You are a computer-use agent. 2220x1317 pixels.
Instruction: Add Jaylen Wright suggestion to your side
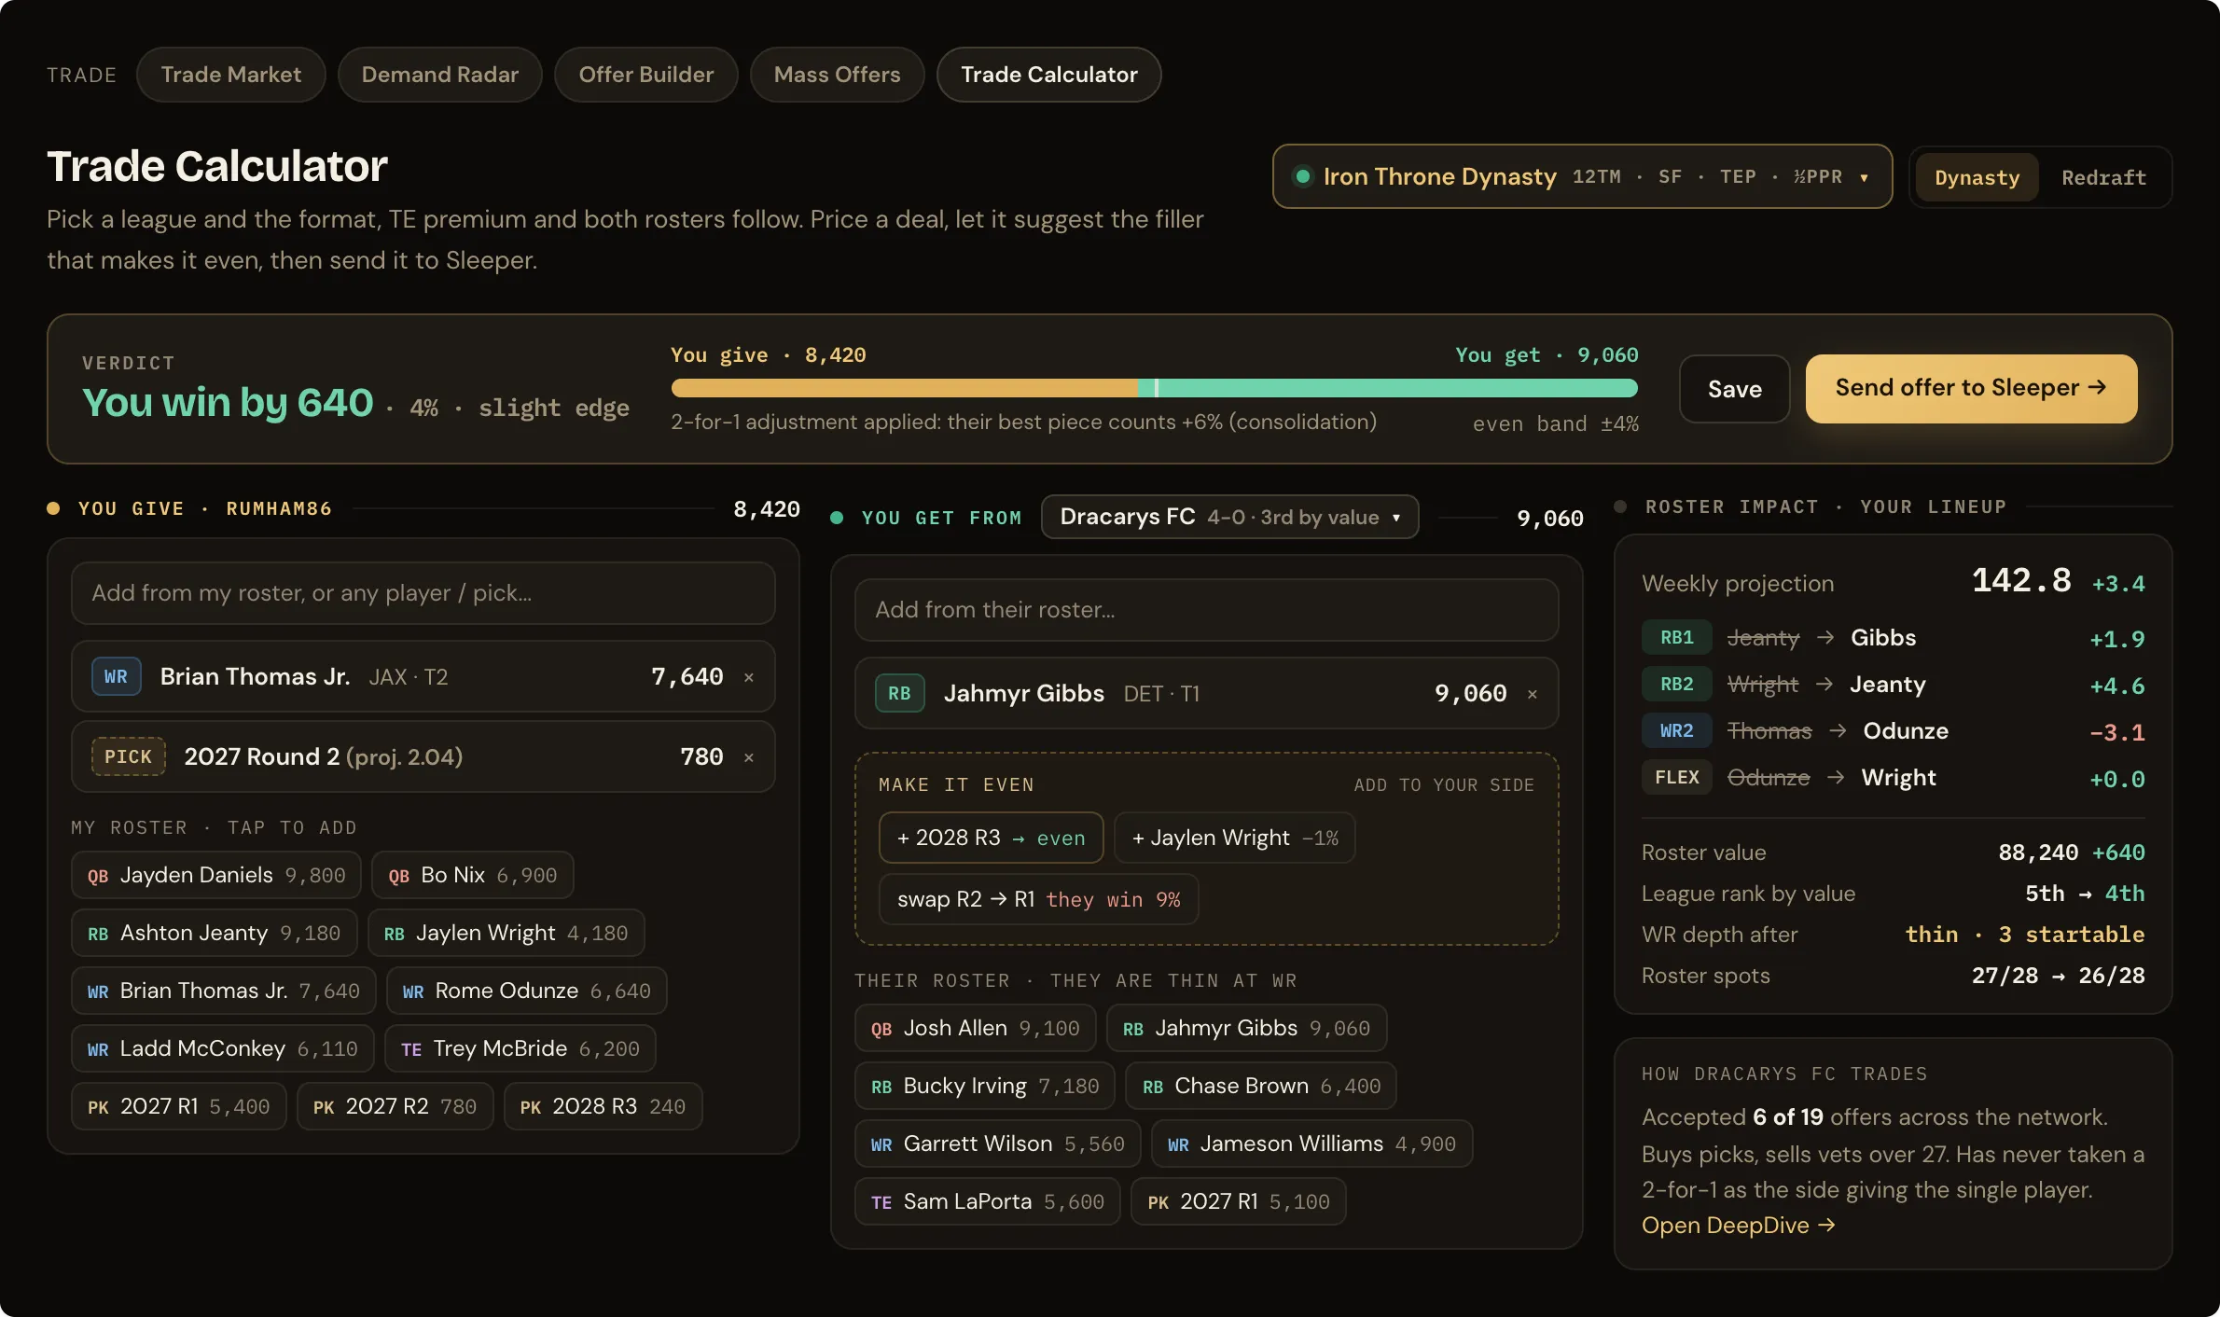click(x=1234, y=838)
